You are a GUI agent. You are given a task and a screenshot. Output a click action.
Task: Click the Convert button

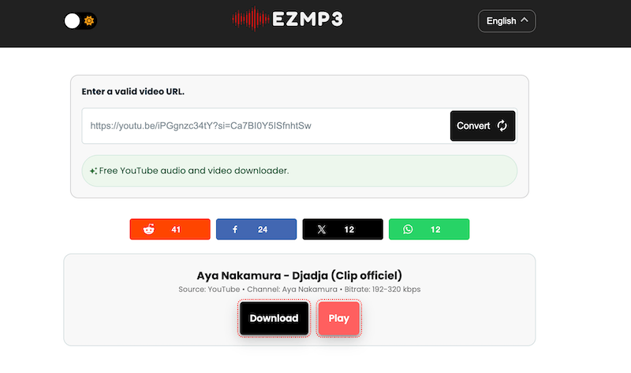[483, 126]
